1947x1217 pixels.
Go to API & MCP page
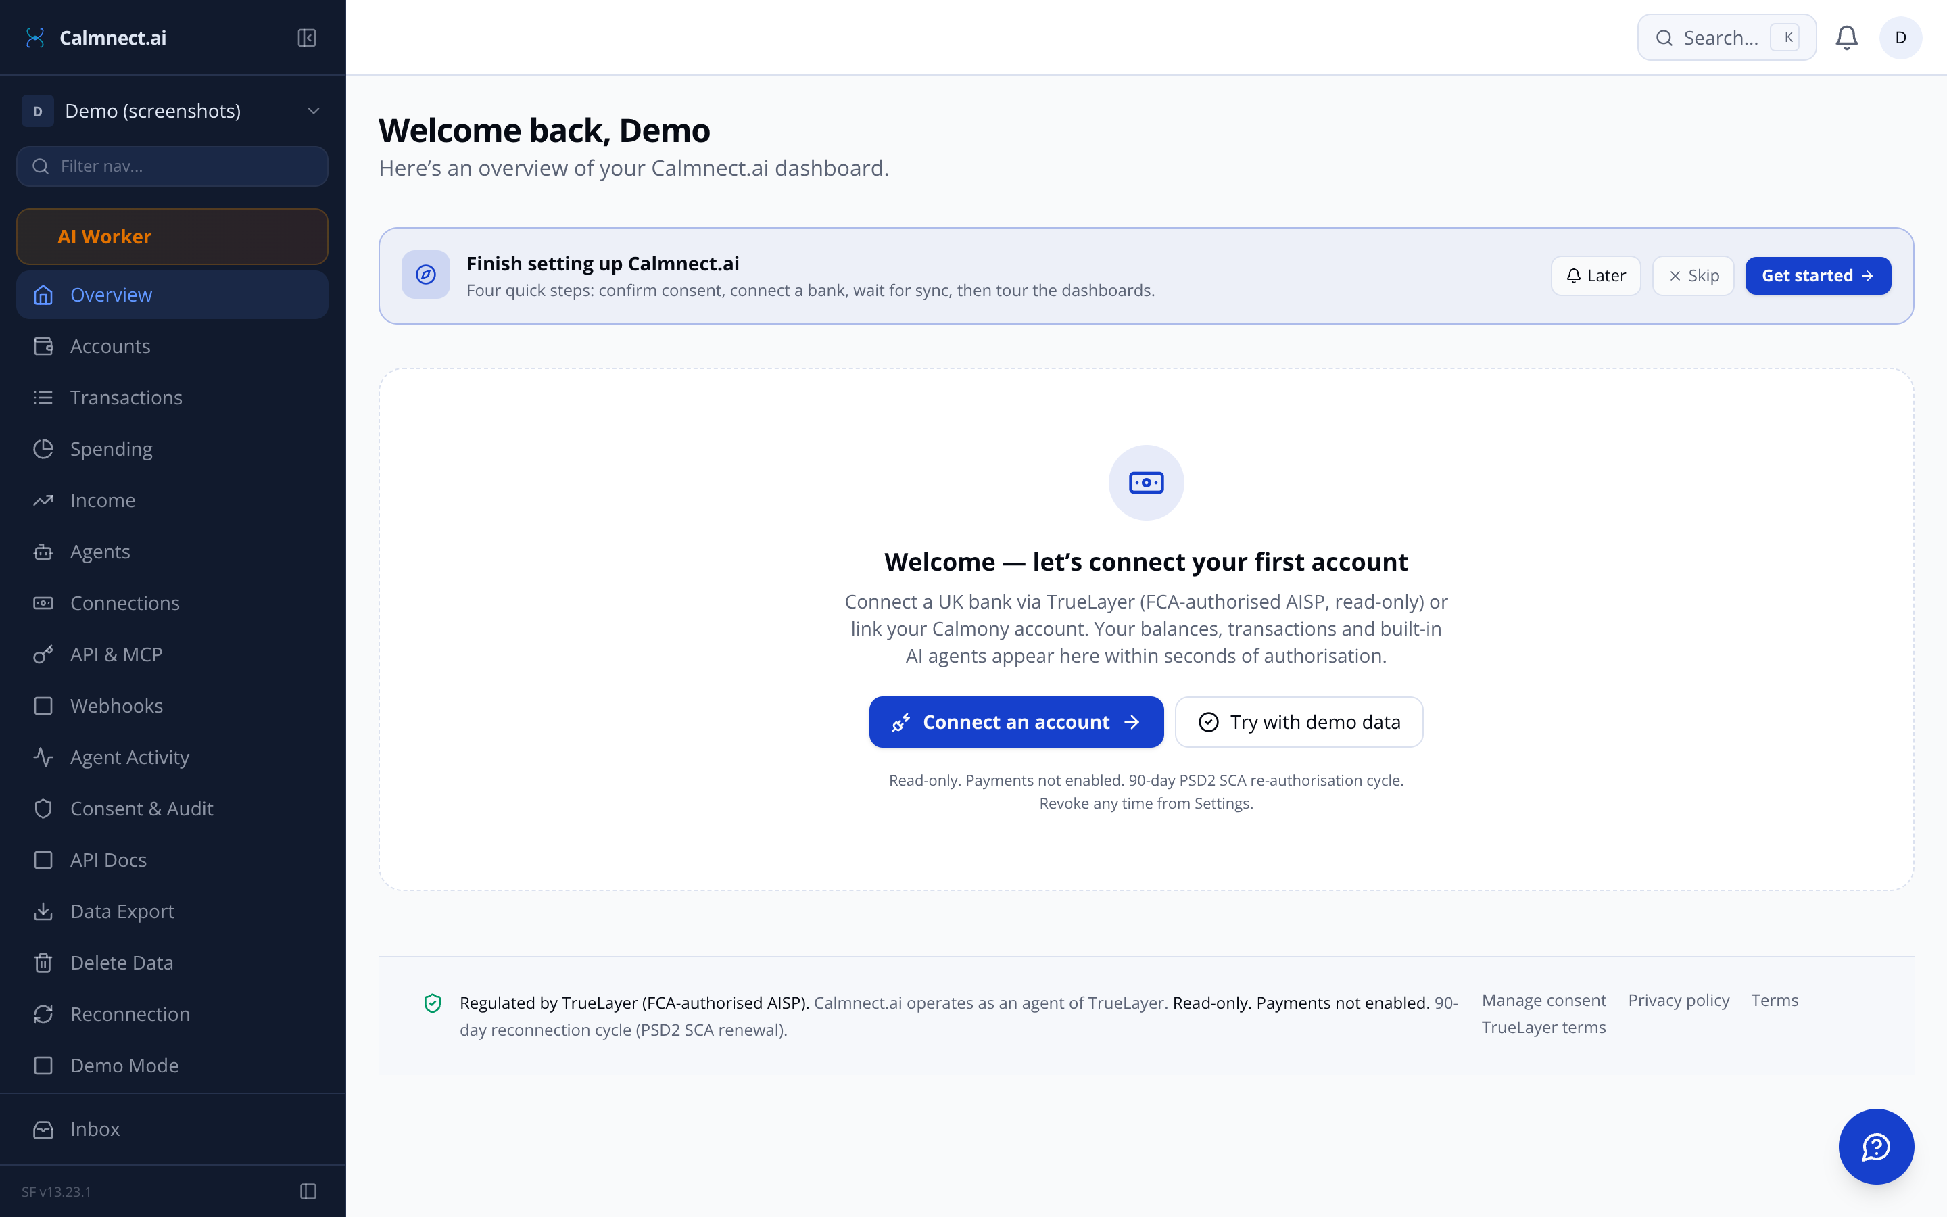[x=172, y=654]
